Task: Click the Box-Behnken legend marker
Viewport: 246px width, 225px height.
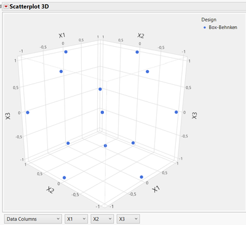Action: click(204, 28)
